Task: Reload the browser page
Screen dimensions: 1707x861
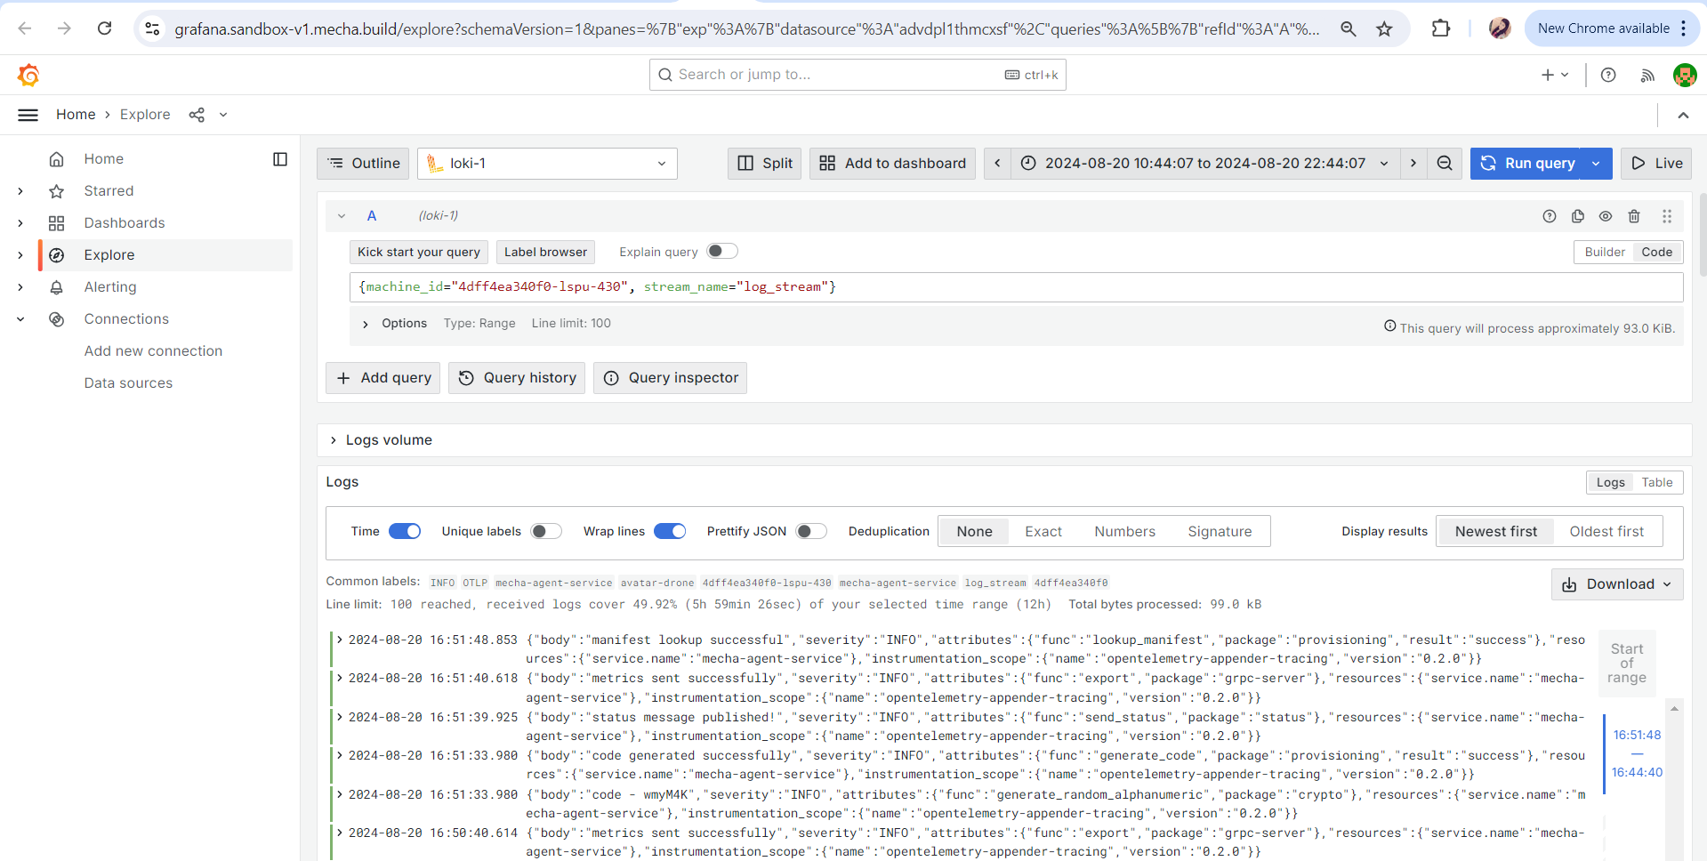Action: (104, 28)
